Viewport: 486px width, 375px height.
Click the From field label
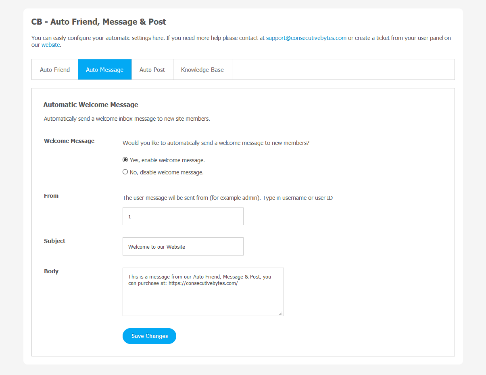(51, 196)
